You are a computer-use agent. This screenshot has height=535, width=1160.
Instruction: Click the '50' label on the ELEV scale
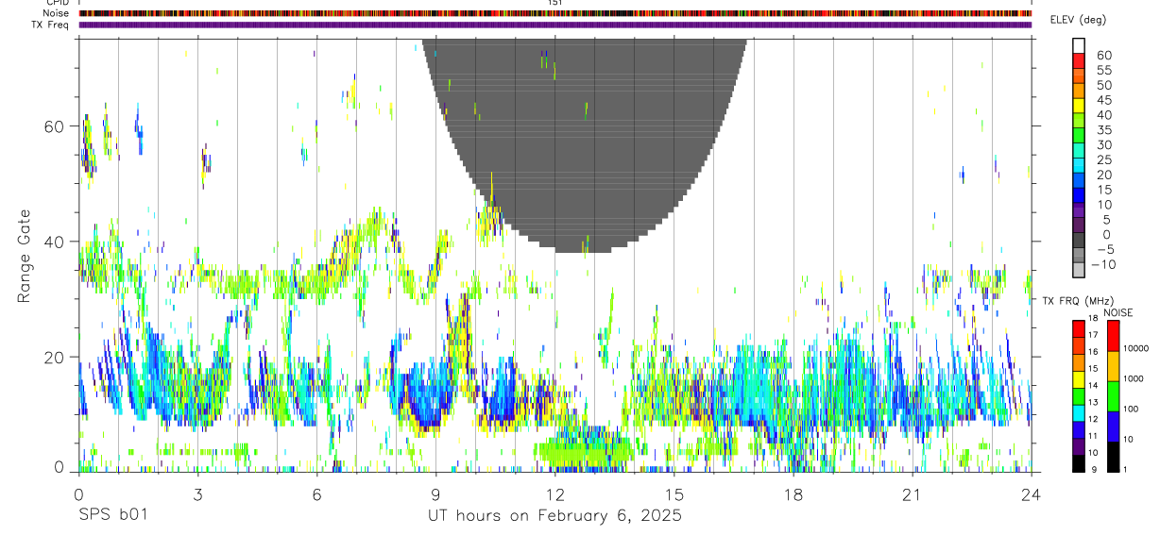1103,85
